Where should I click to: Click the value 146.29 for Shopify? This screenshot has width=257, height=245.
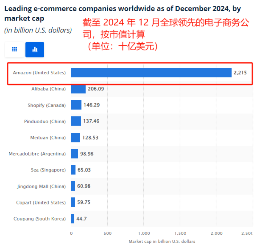(92, 105)
